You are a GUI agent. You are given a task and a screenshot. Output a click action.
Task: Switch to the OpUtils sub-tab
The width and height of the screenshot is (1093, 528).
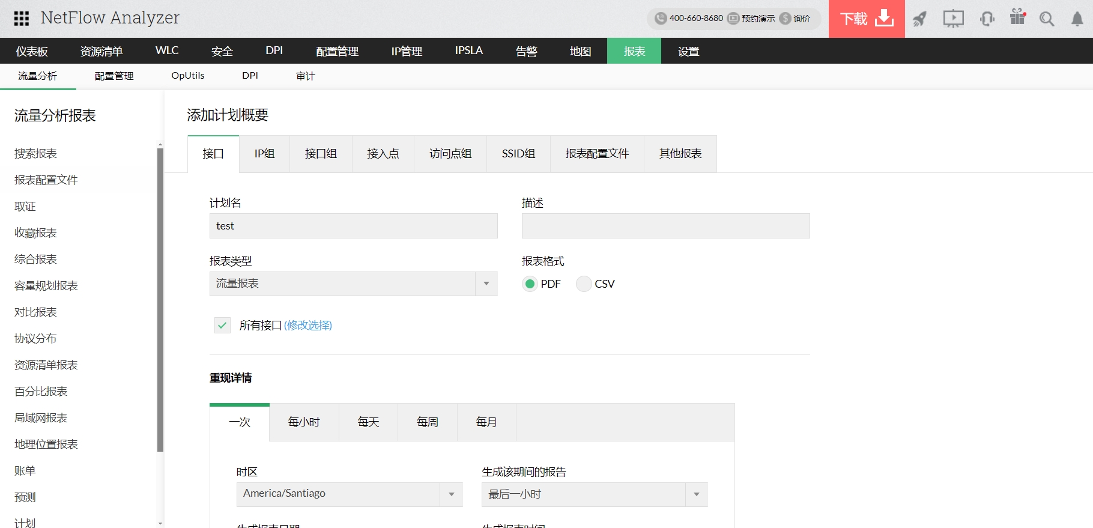point(188,76)
